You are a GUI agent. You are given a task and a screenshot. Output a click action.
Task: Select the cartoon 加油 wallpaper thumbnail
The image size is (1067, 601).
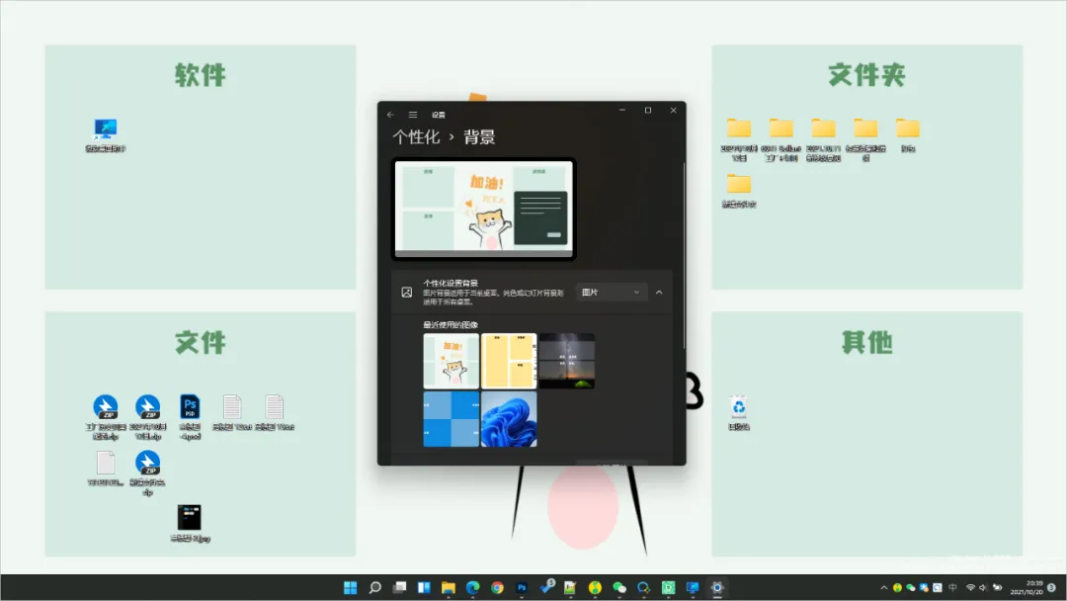click(451, 360)
